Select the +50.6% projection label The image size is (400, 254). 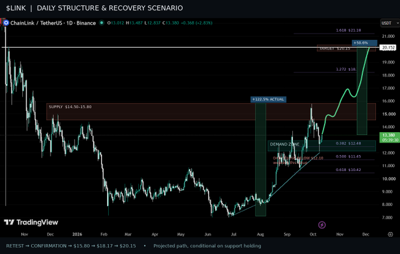(x=364, y=43)
